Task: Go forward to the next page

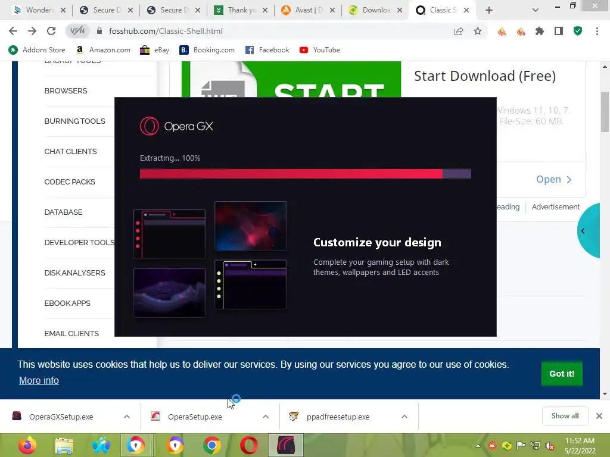Action: coord(32,31)
